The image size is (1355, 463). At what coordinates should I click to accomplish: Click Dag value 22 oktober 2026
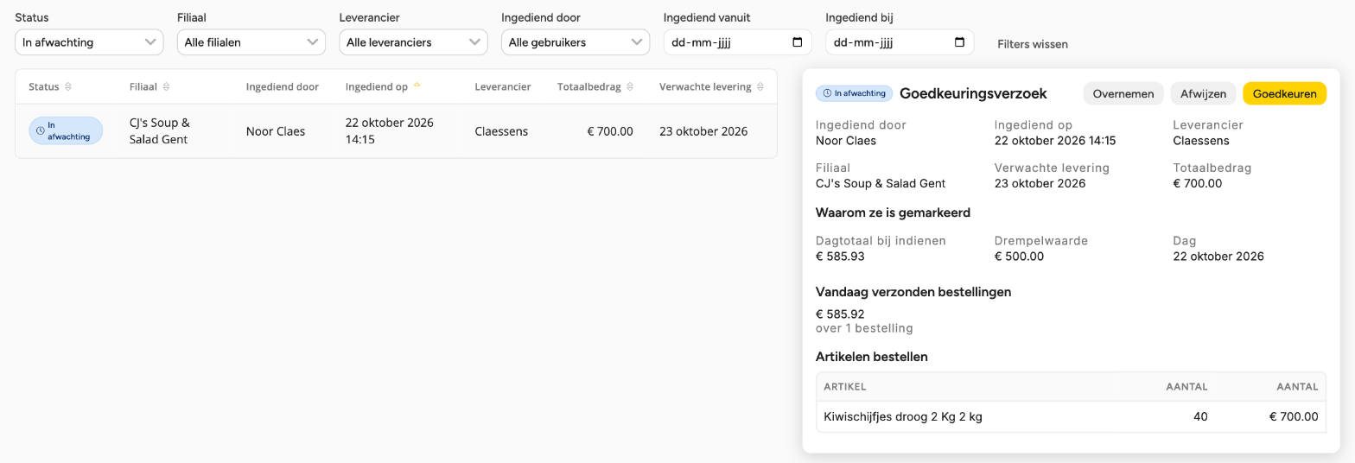pos(1218,257)
